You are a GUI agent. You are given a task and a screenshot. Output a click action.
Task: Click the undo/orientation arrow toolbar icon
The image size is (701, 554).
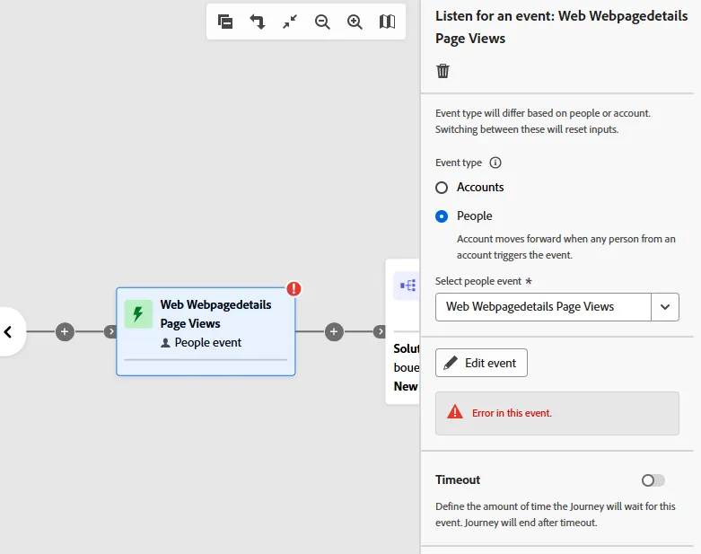pyautogui.click(x=258, y=22)
